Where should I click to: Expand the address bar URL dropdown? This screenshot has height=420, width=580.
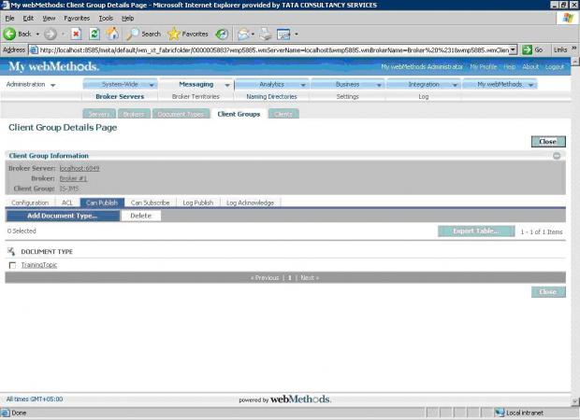point(513,49)
